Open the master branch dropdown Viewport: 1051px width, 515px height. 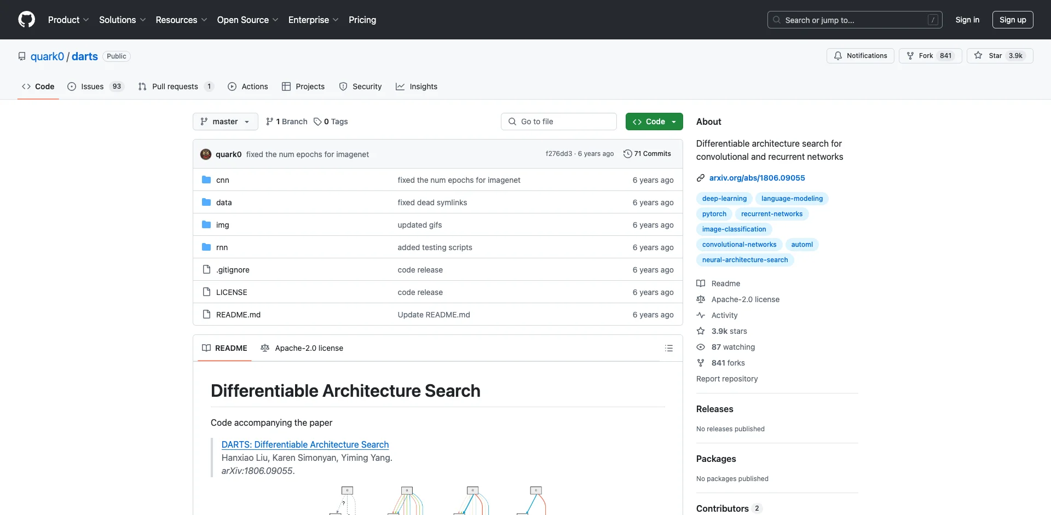click(225, 121)
